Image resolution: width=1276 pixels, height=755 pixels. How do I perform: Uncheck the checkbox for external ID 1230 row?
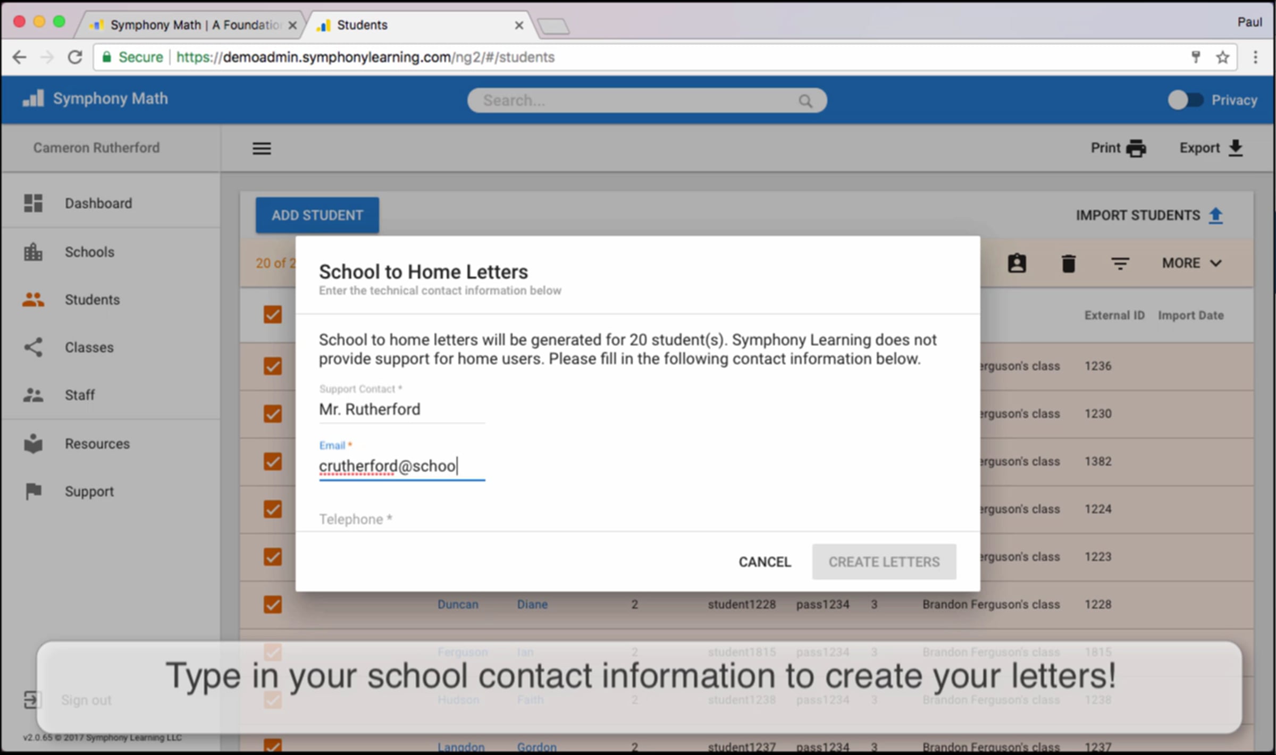pos(273,414)
